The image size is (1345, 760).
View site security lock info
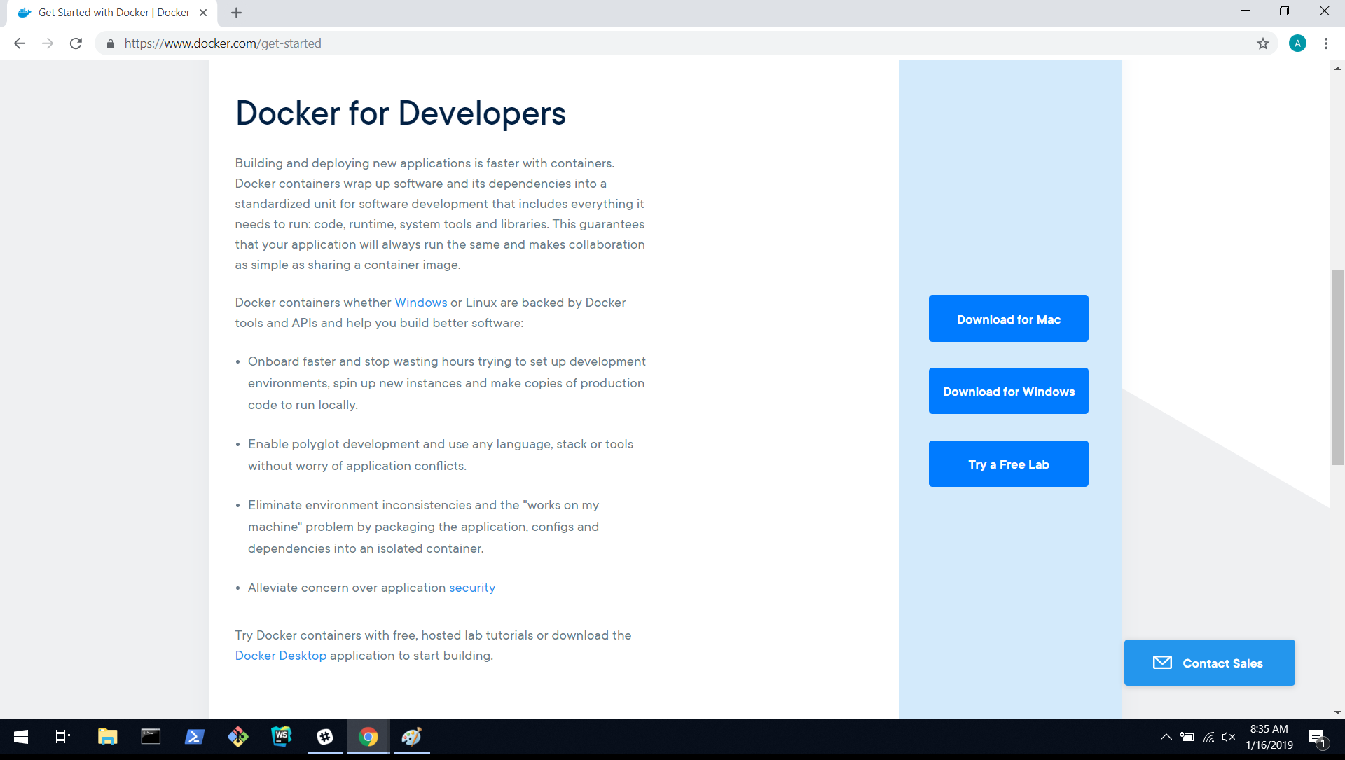coord(110,43)
